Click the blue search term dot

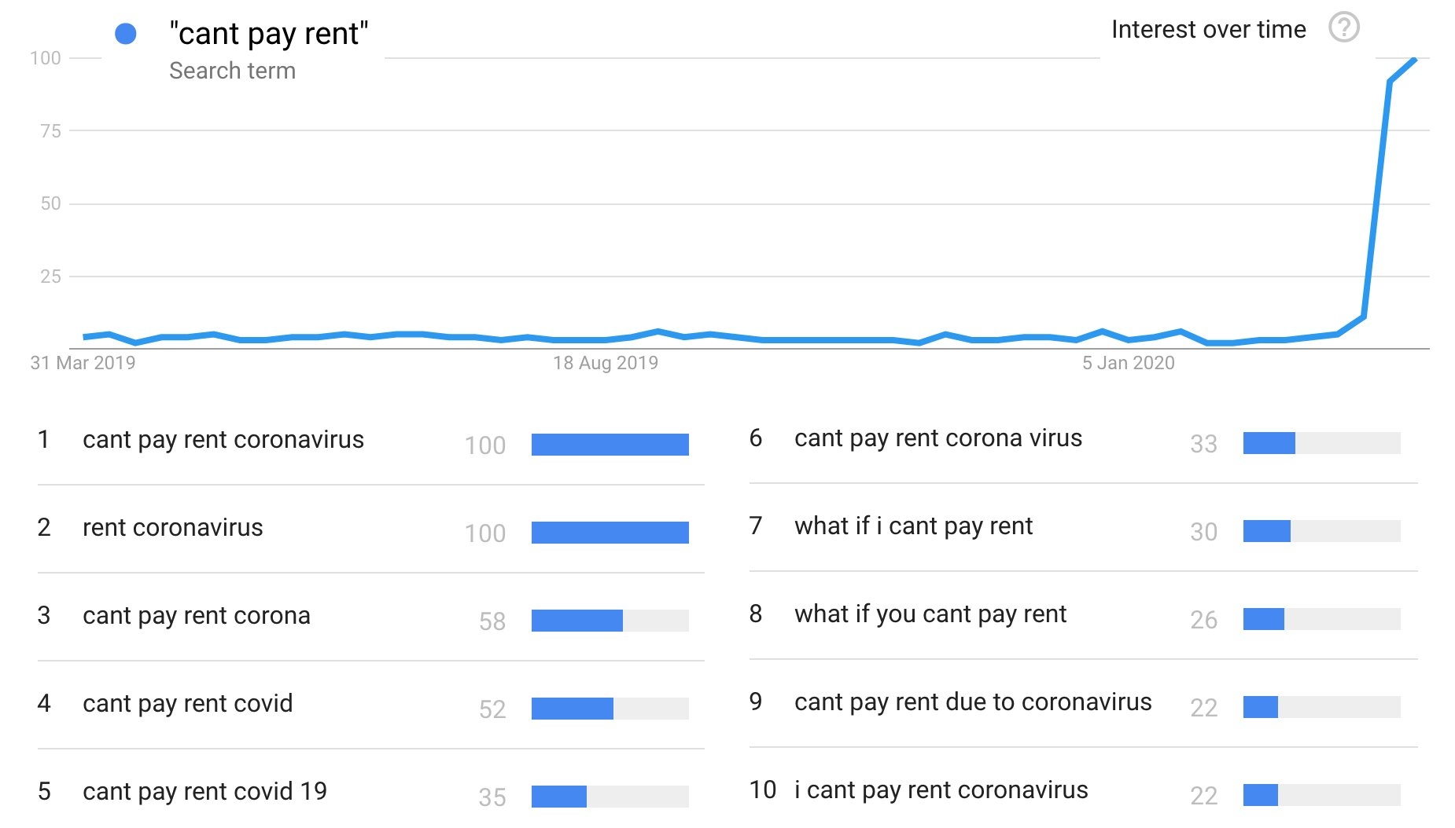[126, 34]
